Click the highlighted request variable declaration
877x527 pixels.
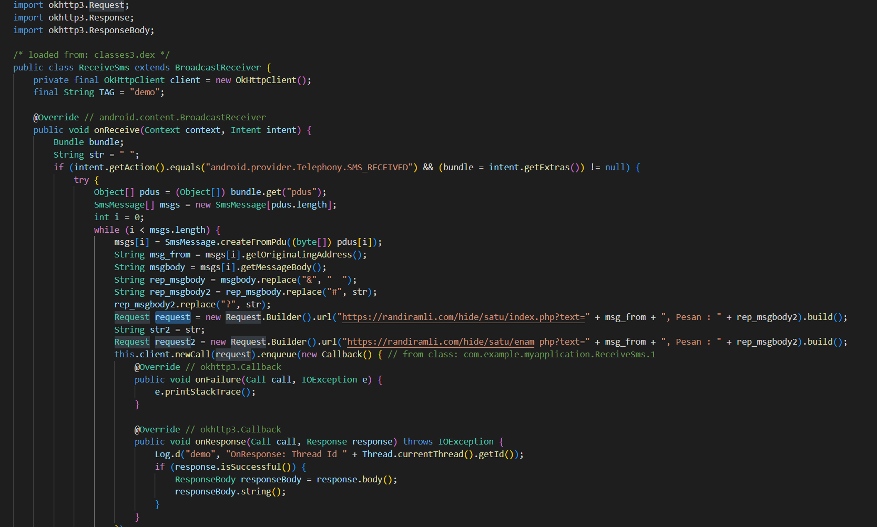pyautogui.click(x=172, y=317)
